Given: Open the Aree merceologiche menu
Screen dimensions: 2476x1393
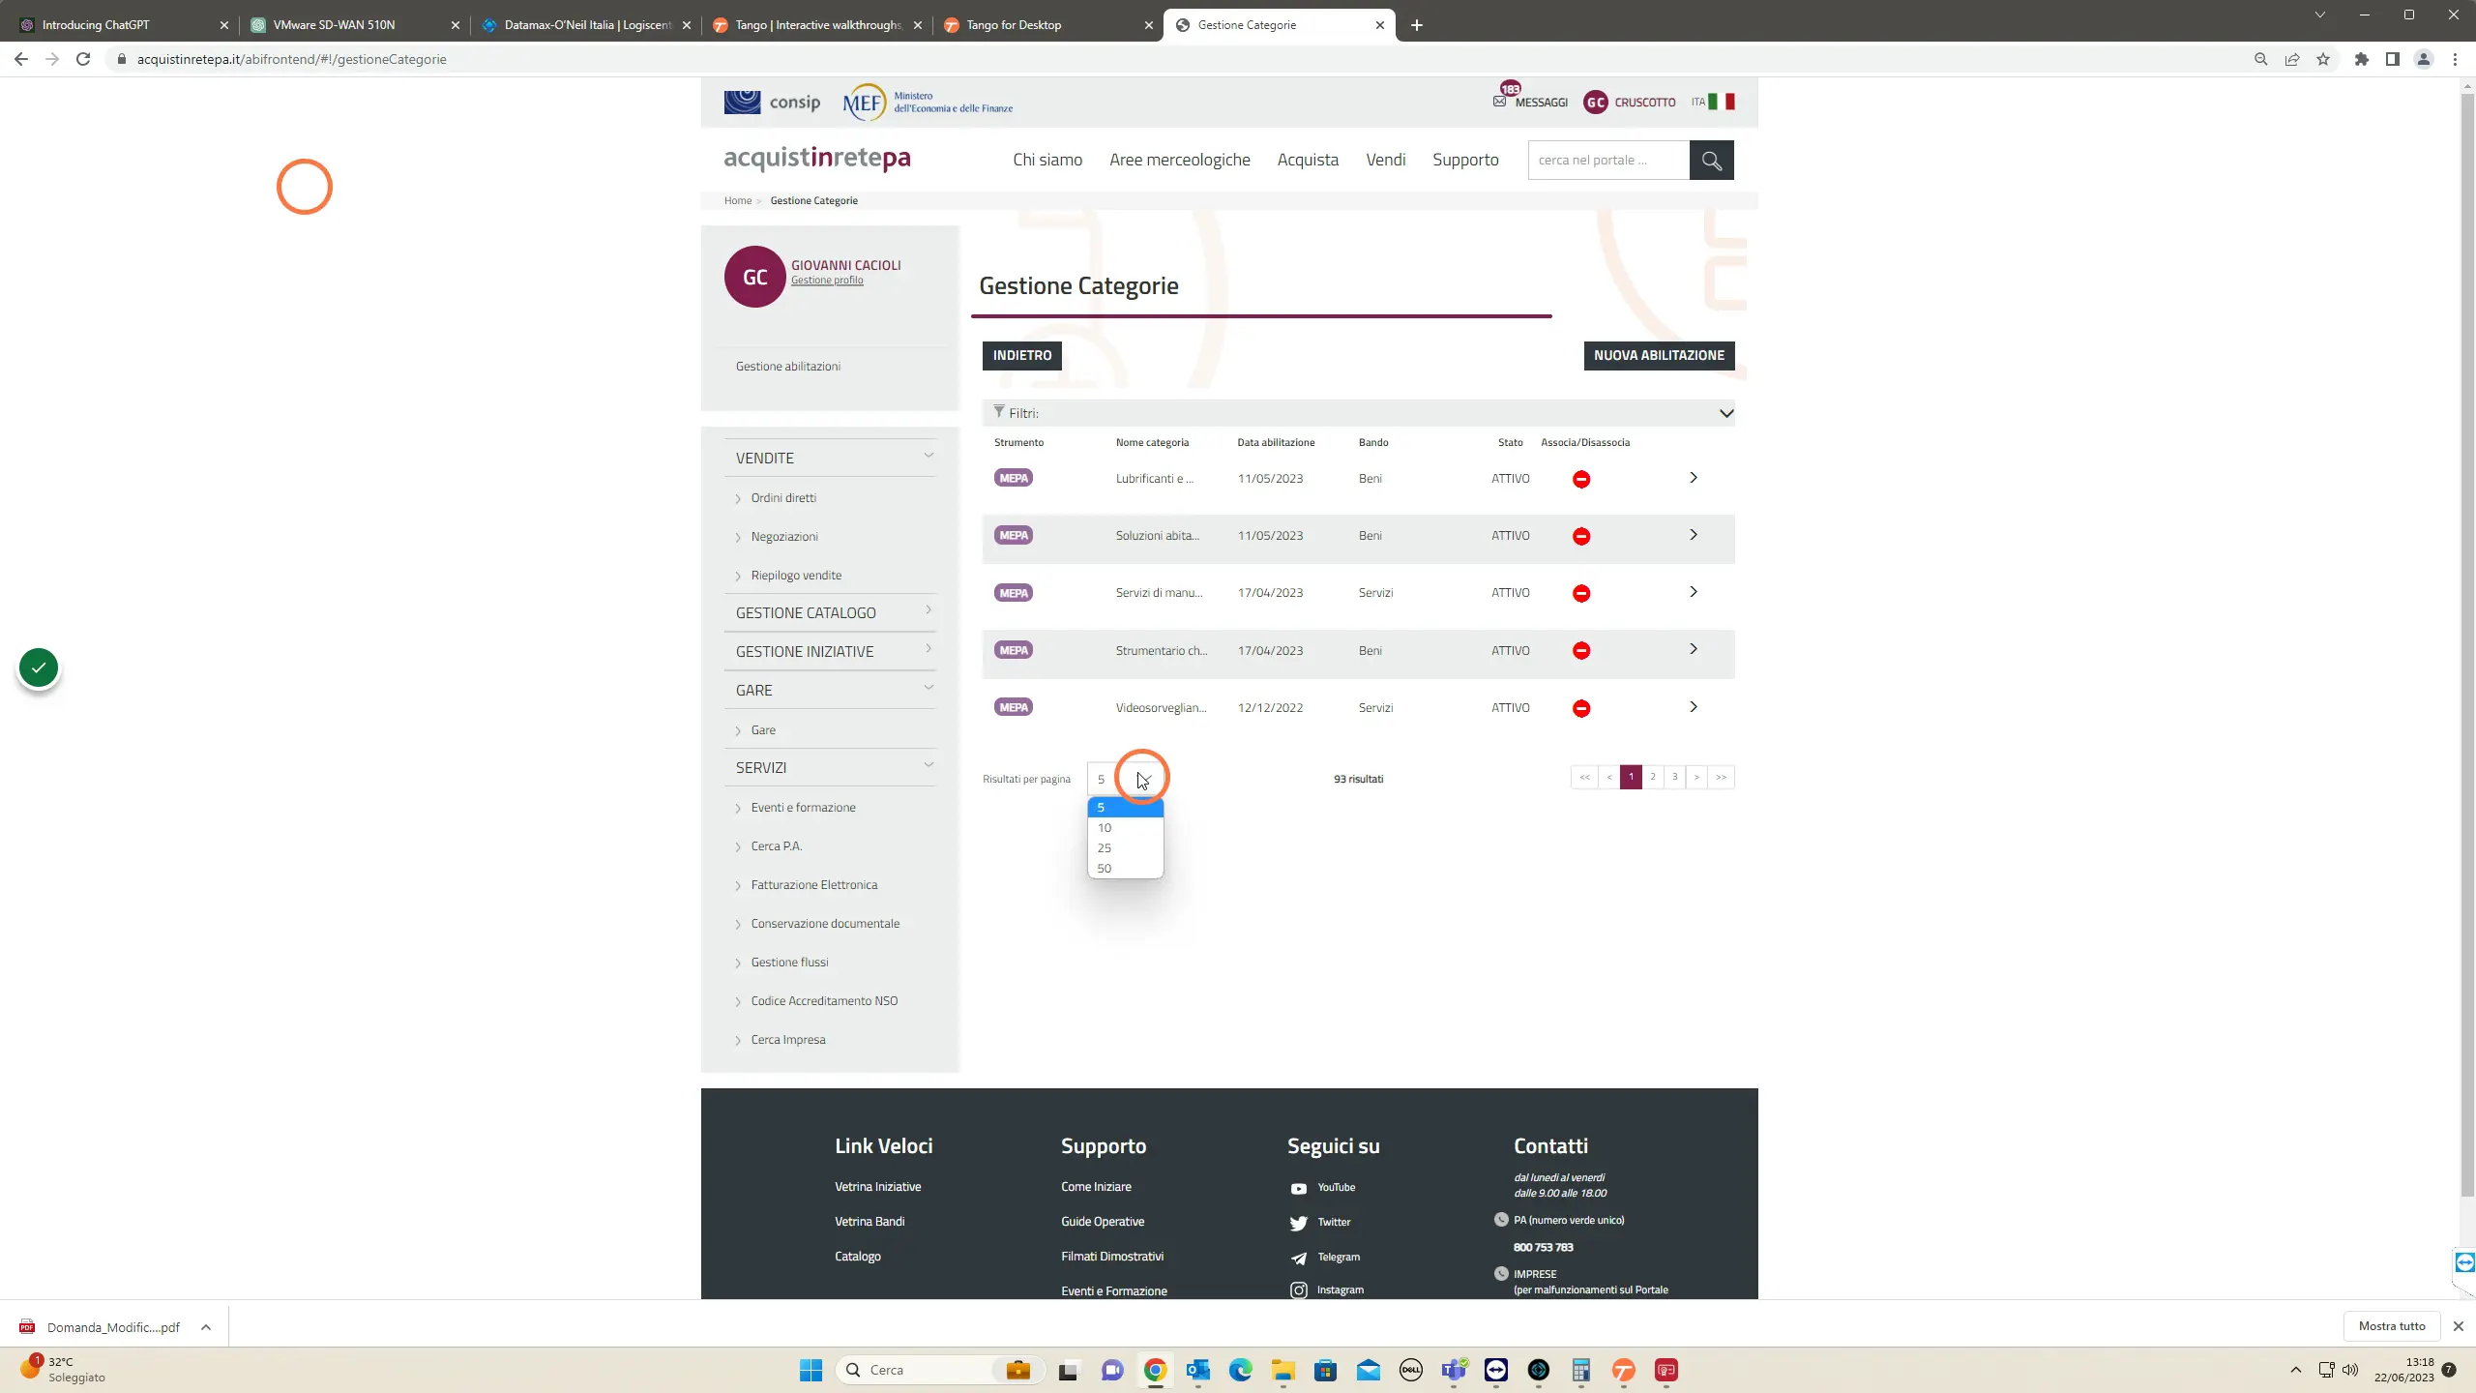Looking at the screenshot, I should (x=1179, y=160).
